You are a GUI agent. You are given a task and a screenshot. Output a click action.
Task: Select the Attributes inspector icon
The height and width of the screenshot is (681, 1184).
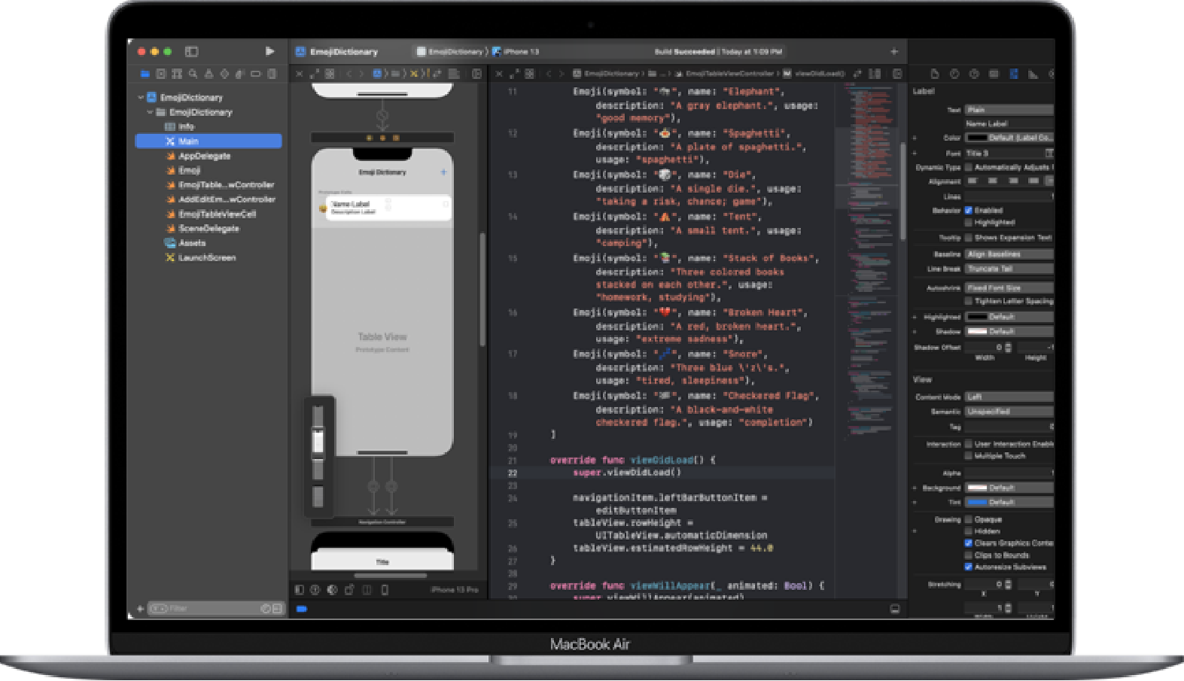coord(1013,74)
